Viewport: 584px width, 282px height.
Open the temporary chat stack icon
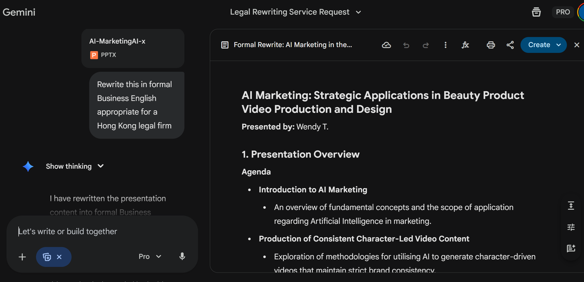(536, 12)
